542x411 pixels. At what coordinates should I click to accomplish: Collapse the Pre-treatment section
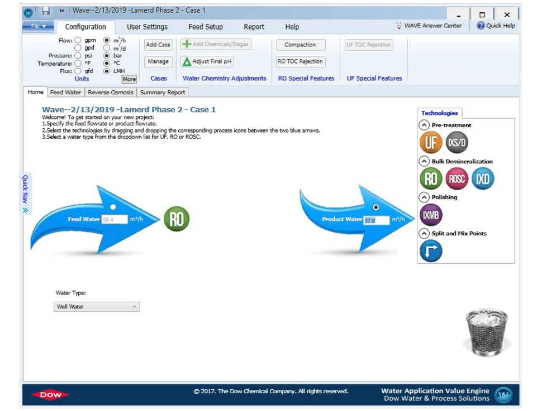point(424,125)
